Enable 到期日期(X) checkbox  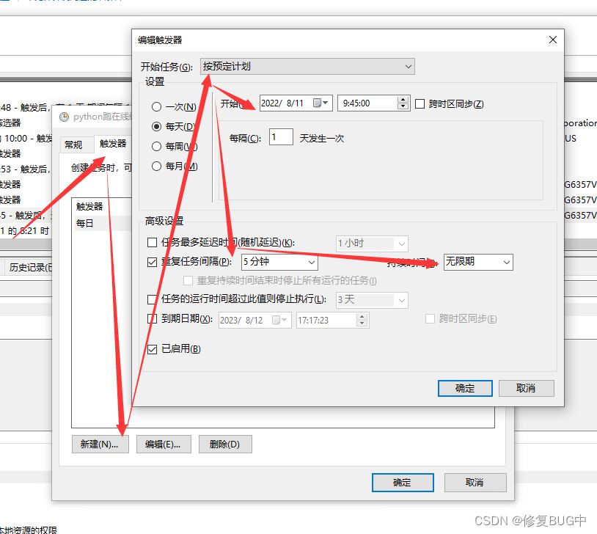(x=152, y=318)
